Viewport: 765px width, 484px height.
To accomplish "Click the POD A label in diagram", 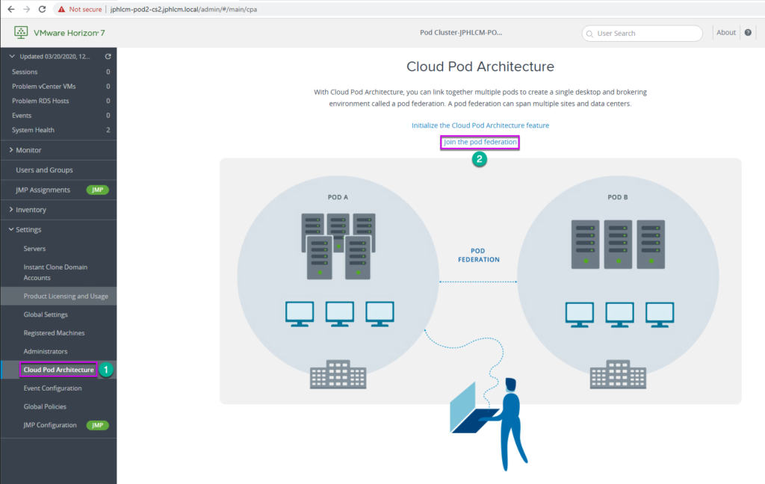I will [x=338, y=197].
